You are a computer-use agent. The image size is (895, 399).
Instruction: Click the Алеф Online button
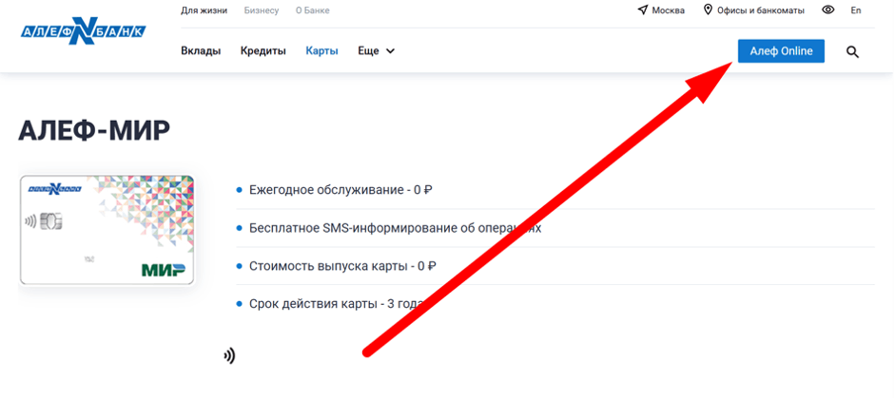(x=781, y=50)
